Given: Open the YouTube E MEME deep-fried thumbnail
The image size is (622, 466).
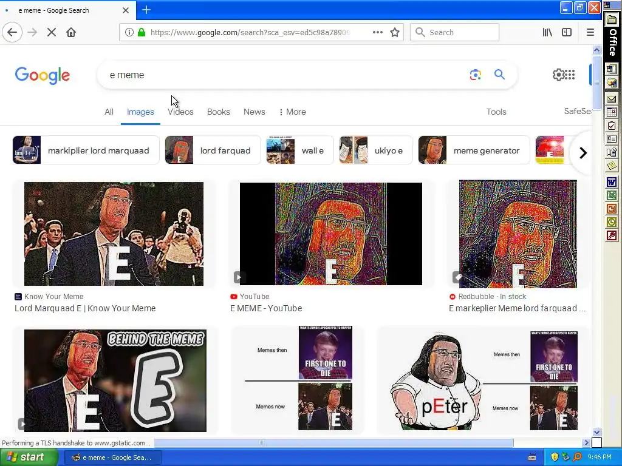Looking at the screenshot, I should [x=331, y=234].
